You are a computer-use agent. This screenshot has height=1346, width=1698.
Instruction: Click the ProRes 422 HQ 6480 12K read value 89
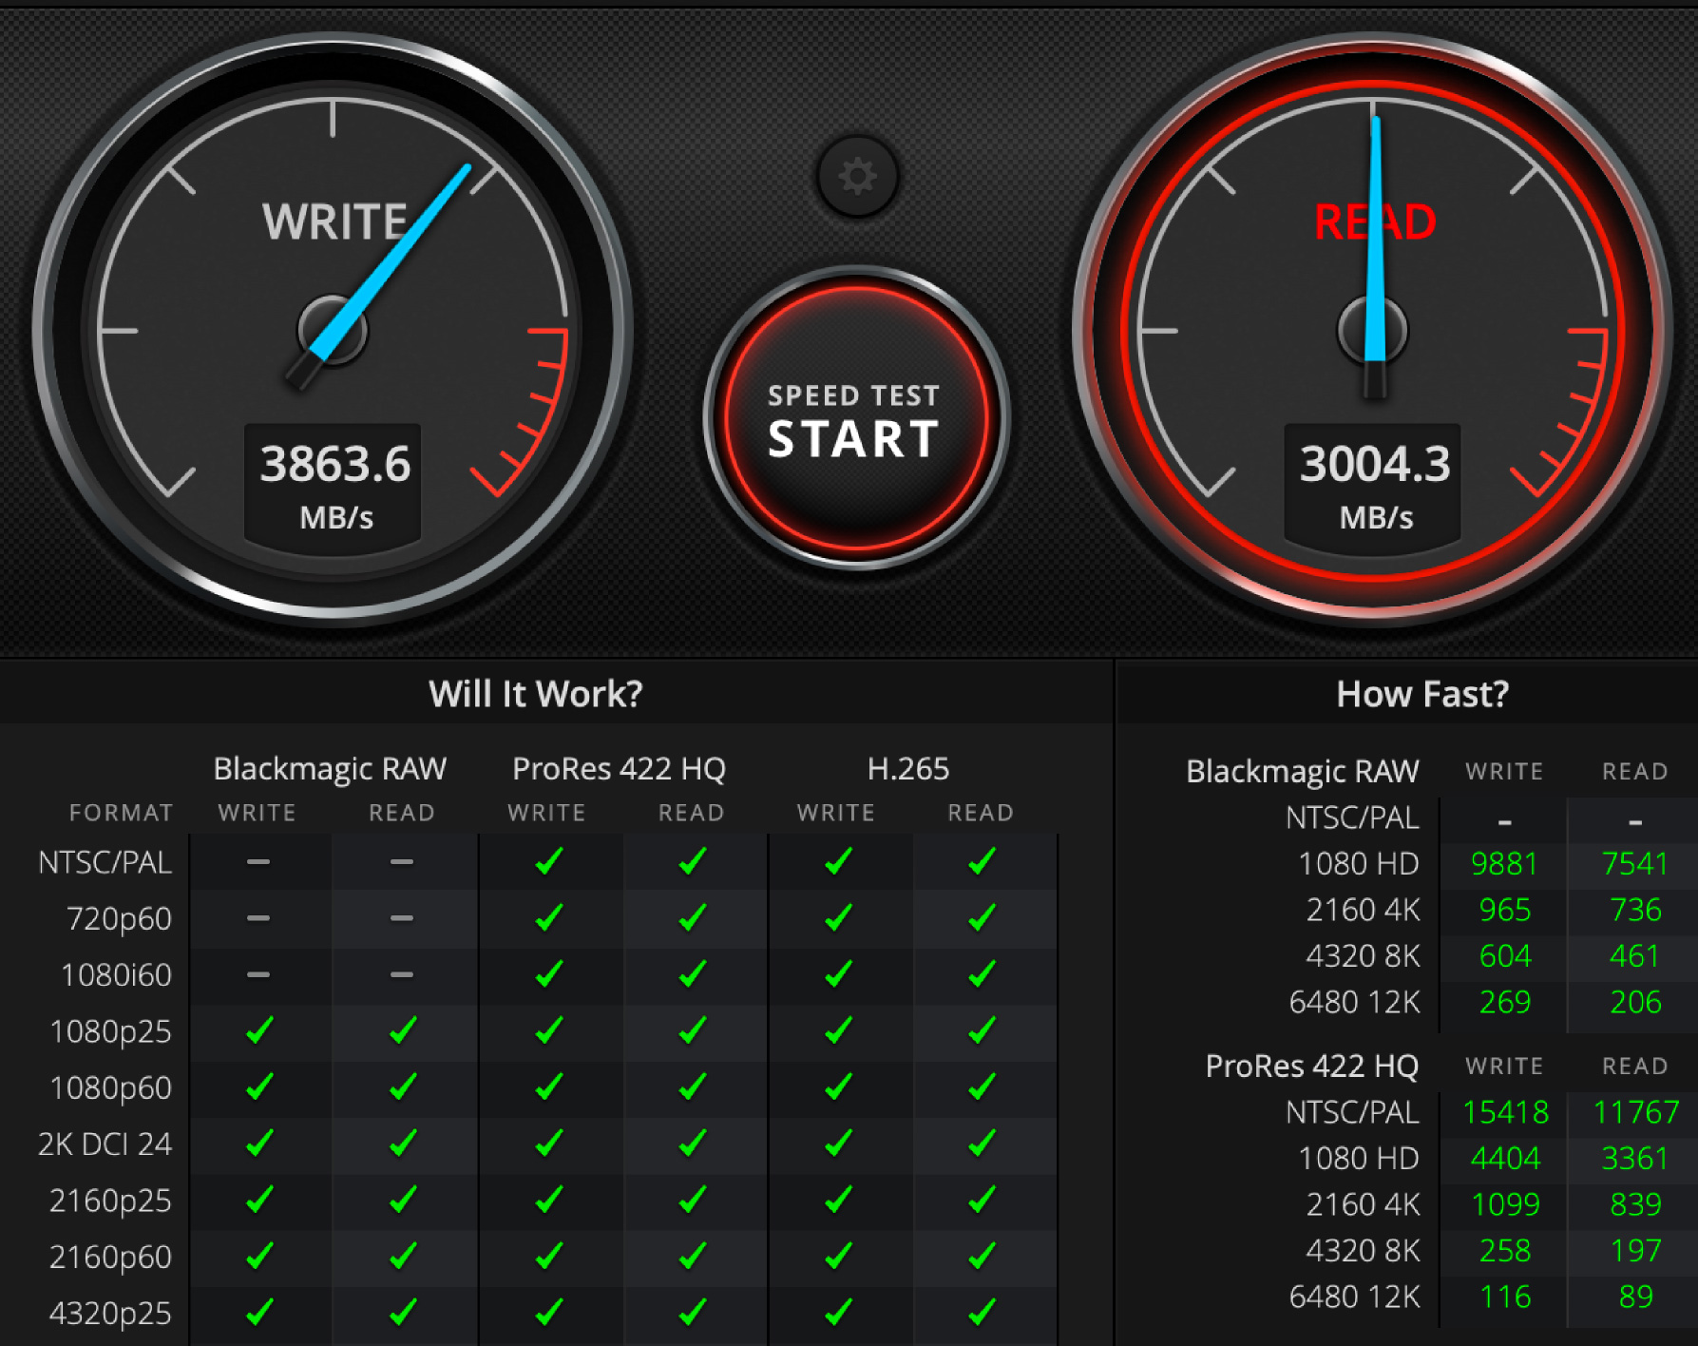1635,1297
